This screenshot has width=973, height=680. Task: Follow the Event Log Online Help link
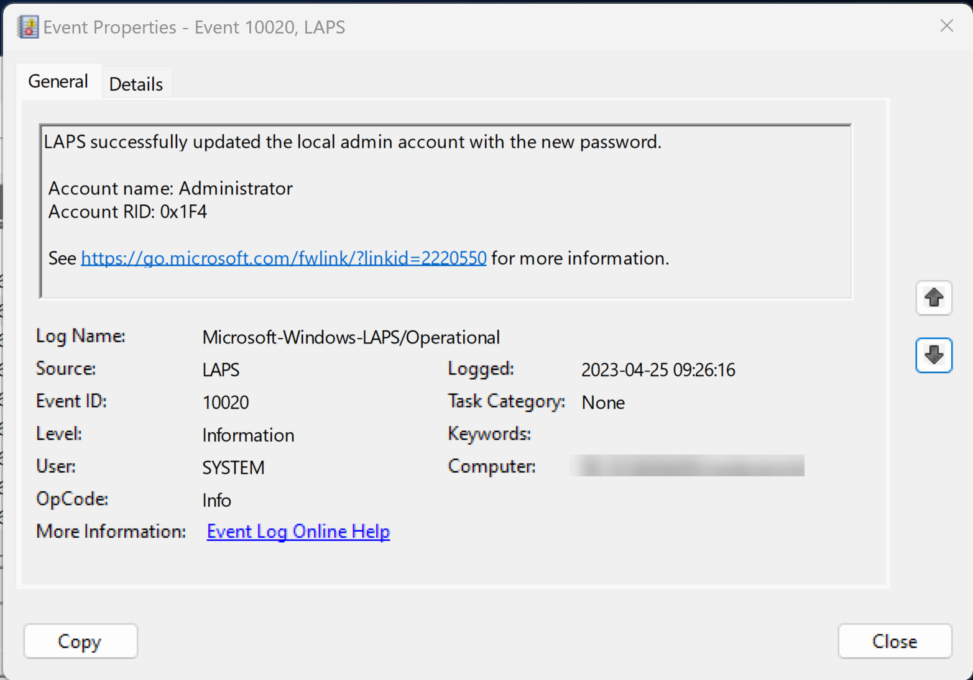click(298, 532)
